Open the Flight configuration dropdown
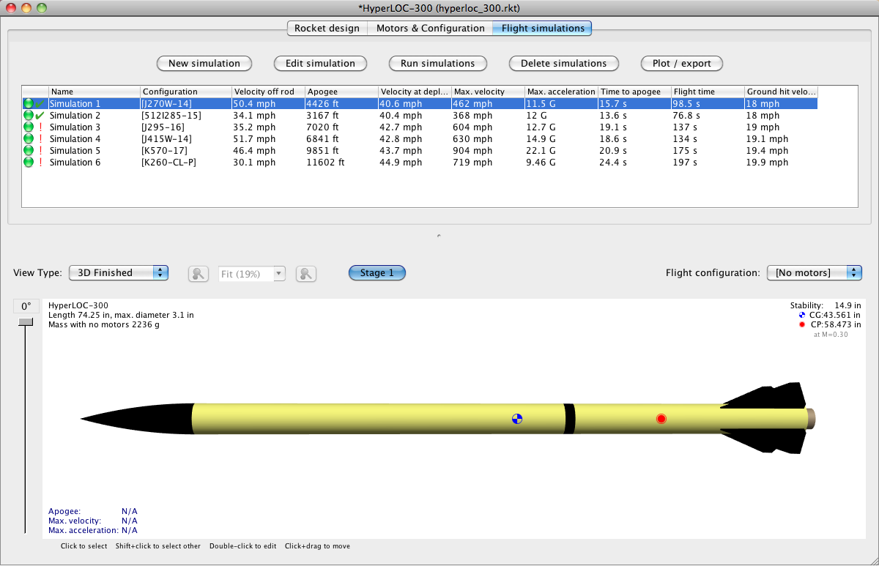This screenshot has height=566, width=879. (x=814, y=273)
